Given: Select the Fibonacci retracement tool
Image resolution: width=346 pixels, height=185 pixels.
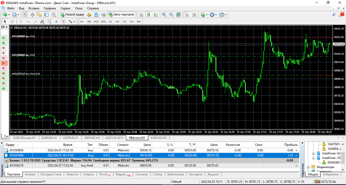Looking at the screenshot, I should click(x=49, y=21).
